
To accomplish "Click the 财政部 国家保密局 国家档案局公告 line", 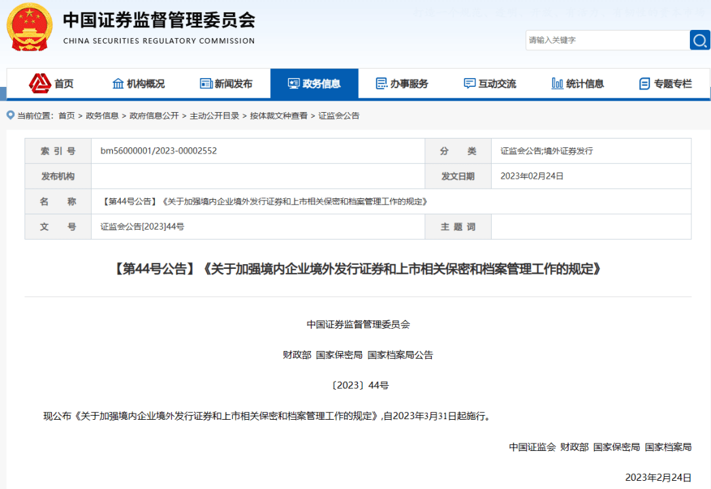I will (358, 355).
